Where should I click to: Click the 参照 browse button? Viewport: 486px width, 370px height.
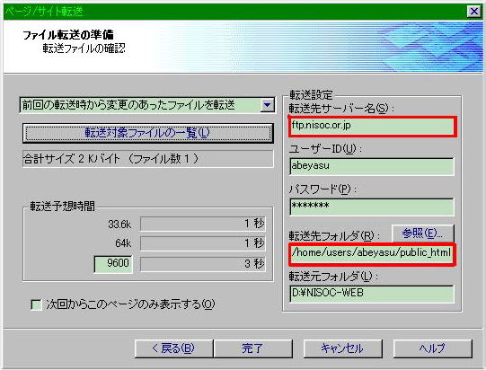tap(423, 233)
